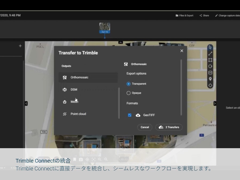
Task: Select the Apr 16 timeline thumbnail
Action: click(105, 28)
